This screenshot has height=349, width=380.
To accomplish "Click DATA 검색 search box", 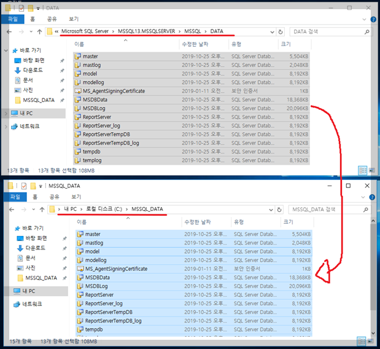I will pyautogui.click(x=330, y=32).
